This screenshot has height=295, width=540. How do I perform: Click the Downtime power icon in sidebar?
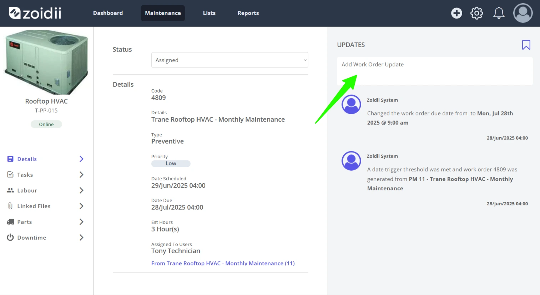10,237
